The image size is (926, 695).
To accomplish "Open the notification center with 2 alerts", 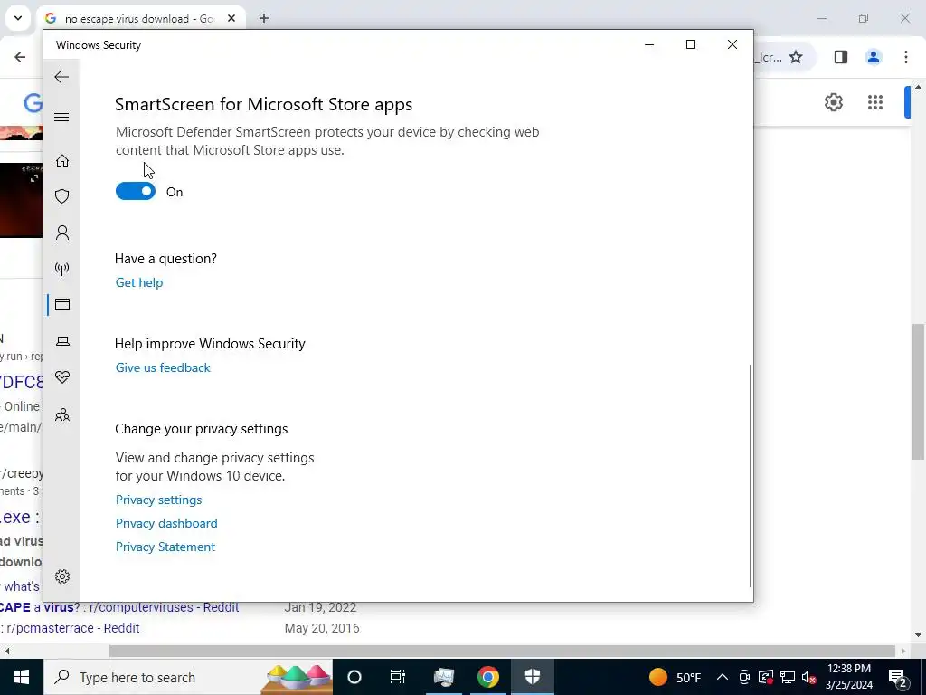I will click(898, 677).
